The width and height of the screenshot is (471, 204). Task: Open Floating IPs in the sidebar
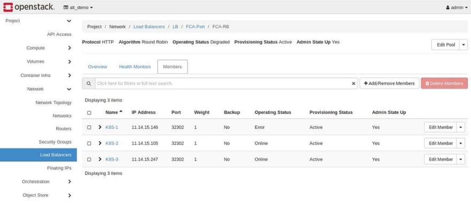[x=59, y=168]
